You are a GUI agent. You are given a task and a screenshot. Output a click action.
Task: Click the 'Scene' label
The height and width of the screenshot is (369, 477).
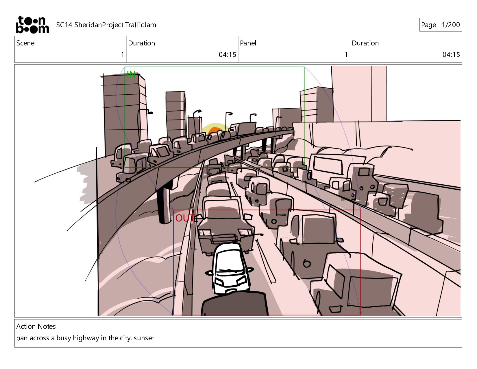point(25,43)
